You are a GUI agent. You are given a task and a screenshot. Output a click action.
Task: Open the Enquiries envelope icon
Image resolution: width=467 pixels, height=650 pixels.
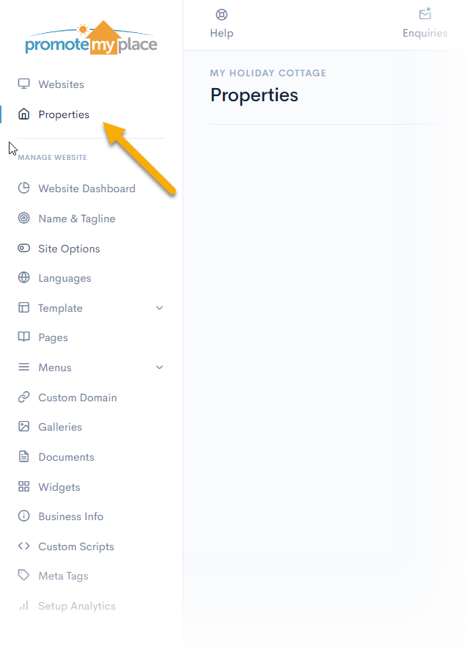point(424,15)
